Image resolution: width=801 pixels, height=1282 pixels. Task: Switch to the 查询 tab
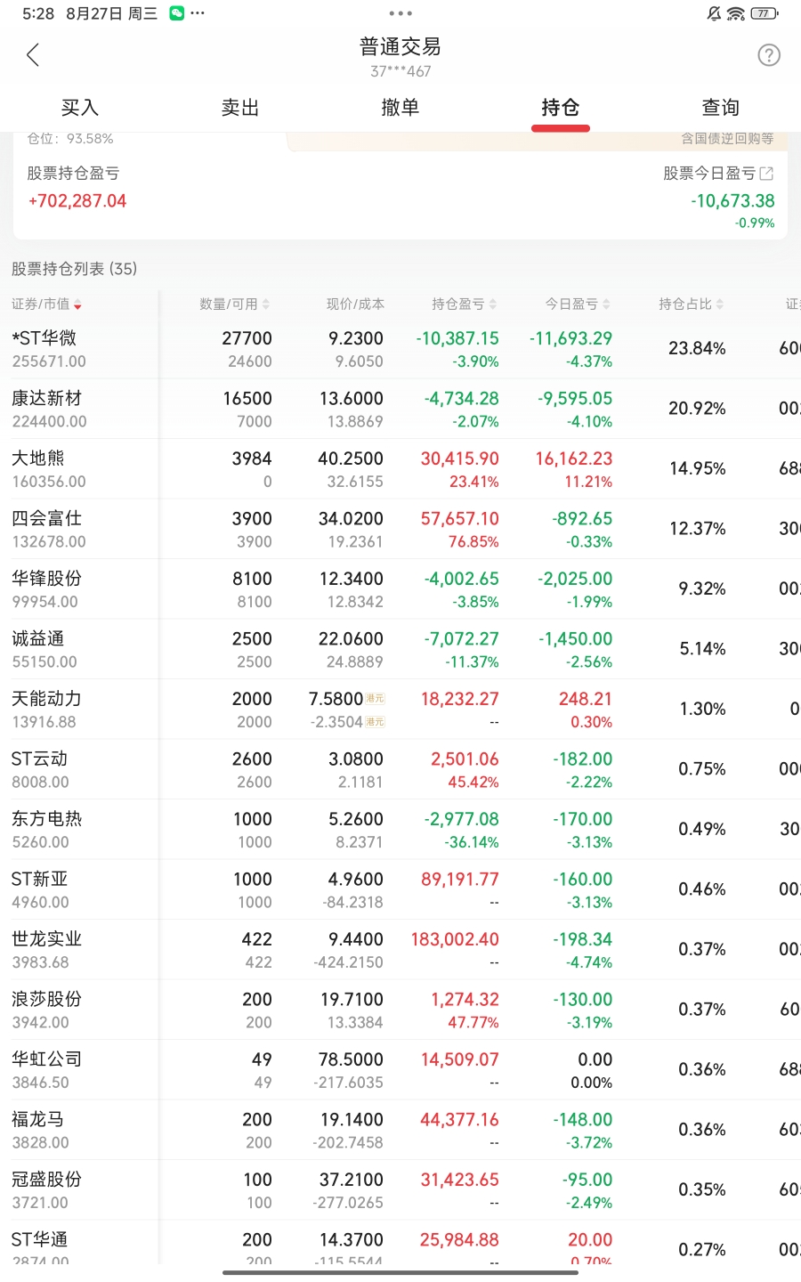coord(721,108)
